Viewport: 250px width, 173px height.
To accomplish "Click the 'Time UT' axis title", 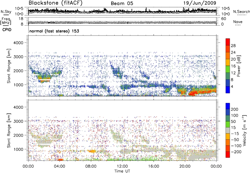I will 122,171.
